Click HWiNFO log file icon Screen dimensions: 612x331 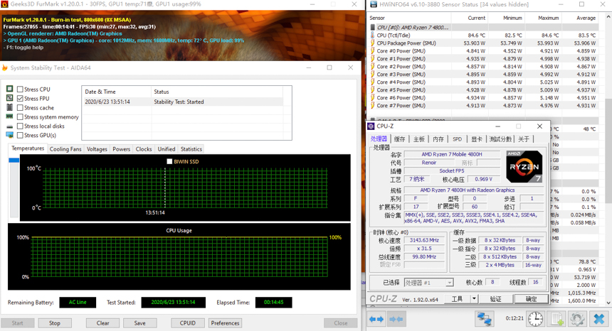[556, 320]
